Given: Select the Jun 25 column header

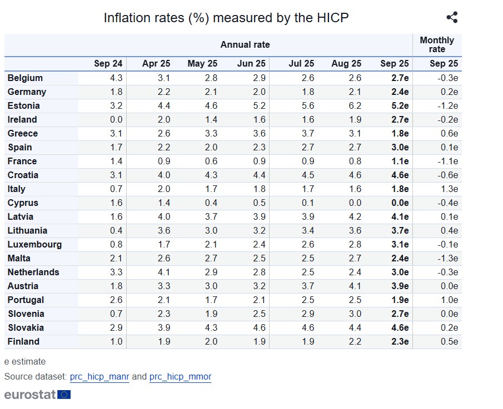Looking at the screenshot, I should (x=251, y=64).
